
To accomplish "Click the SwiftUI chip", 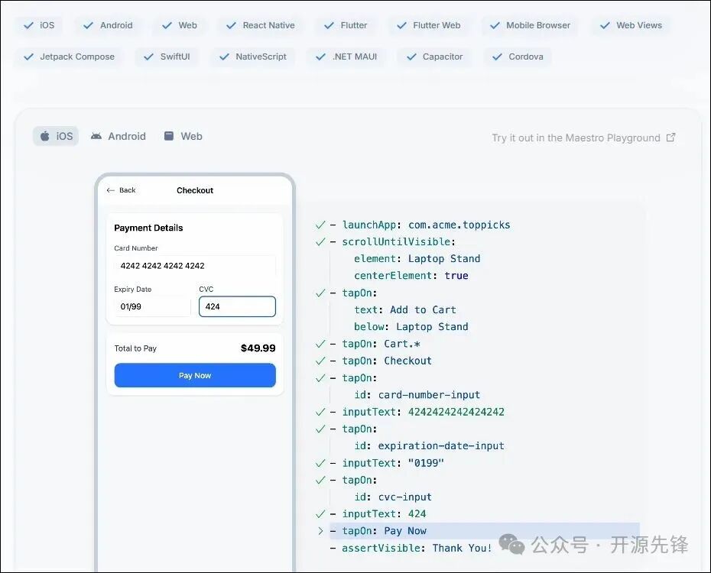I will 167,57.
